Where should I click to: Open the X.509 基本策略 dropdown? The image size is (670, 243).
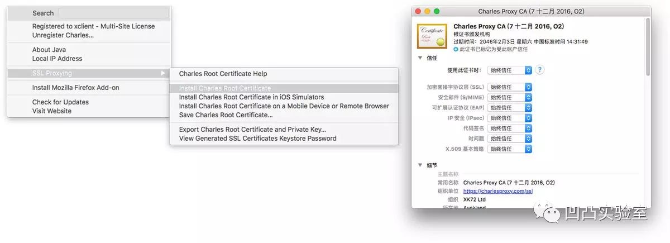(x=510, y=149)
